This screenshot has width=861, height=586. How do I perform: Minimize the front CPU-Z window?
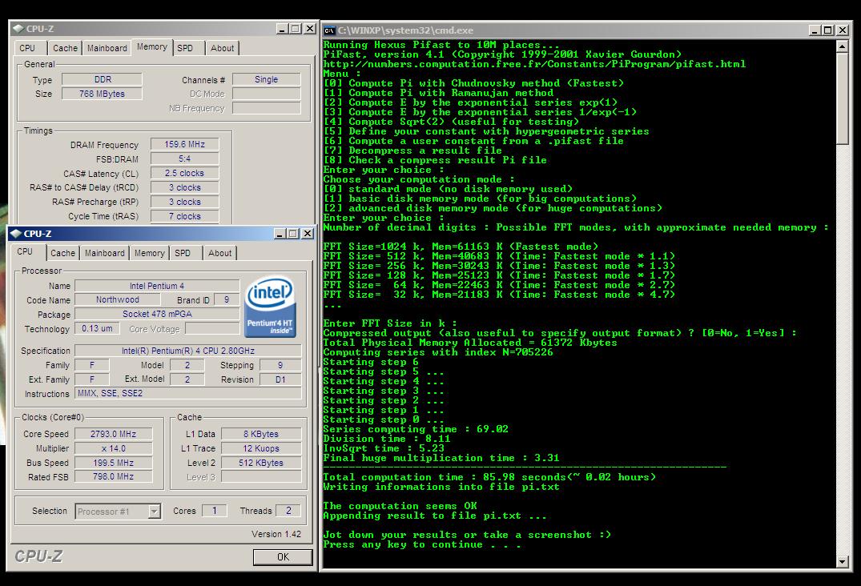[280, 234]
